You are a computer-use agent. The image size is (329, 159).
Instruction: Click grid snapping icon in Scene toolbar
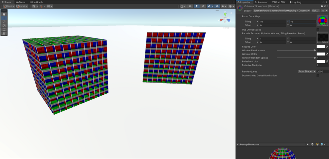tap(34, 6)
